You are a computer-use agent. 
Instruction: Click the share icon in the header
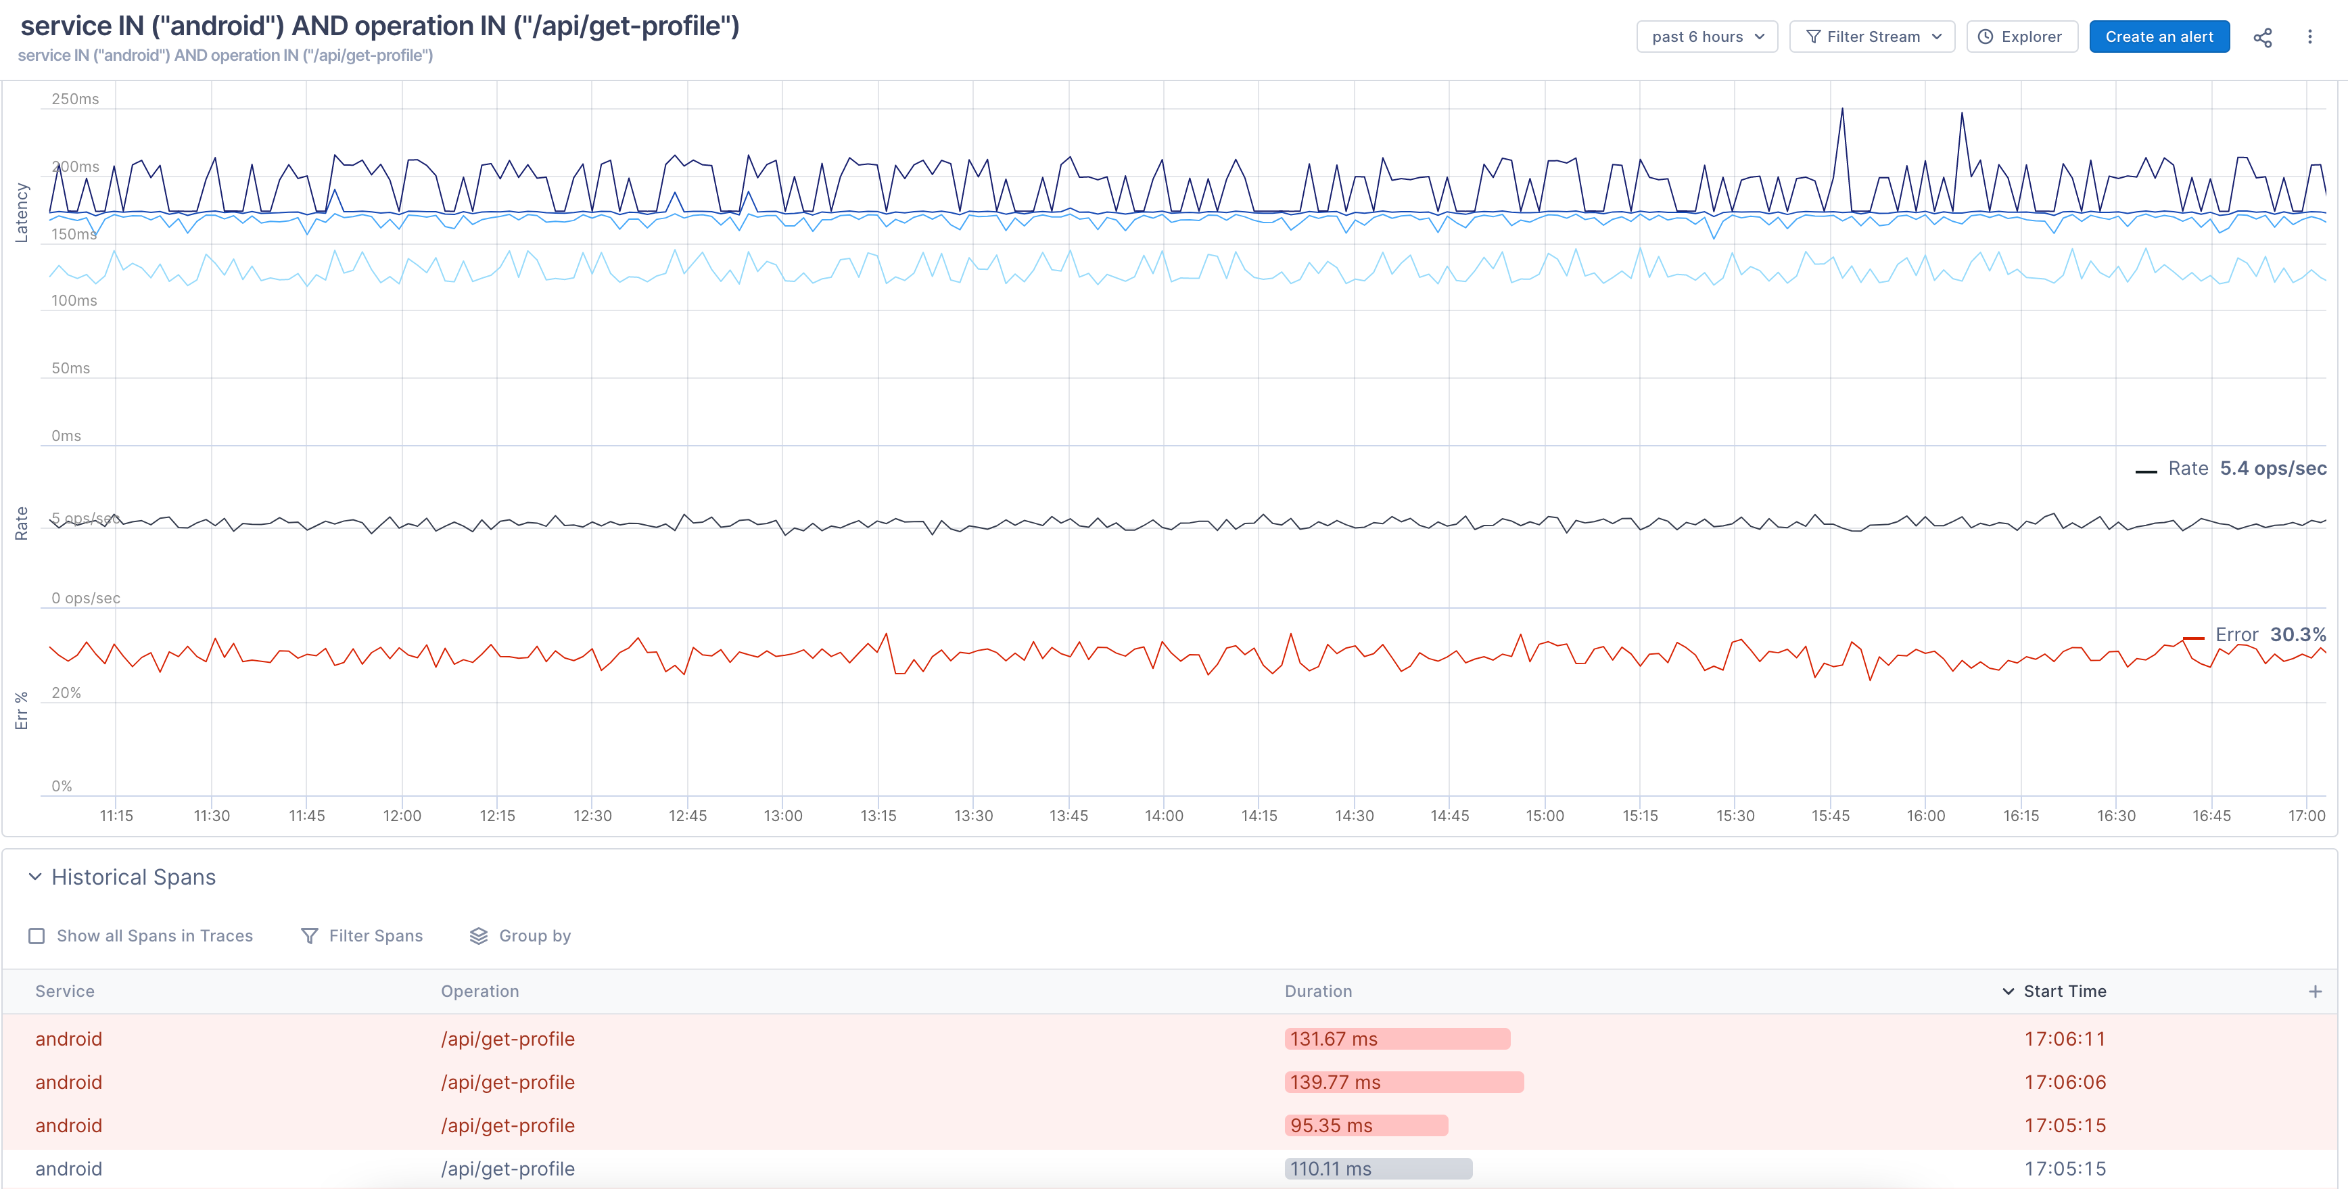(x=2262, y=37)
